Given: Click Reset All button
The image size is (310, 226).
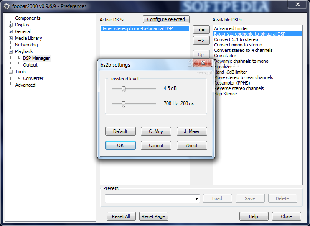Looking at the screenshot, I should coord(121,216).
